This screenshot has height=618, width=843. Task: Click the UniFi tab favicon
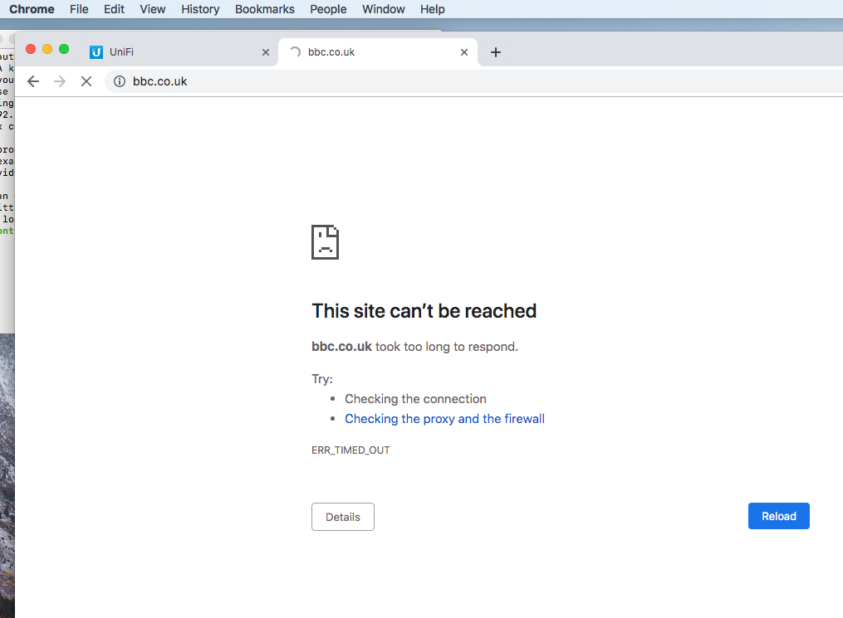(x=96, y=52)
